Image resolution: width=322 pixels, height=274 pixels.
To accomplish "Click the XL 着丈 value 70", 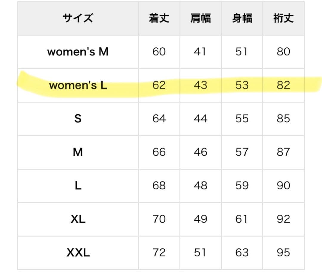I will (x=159, y=219).
